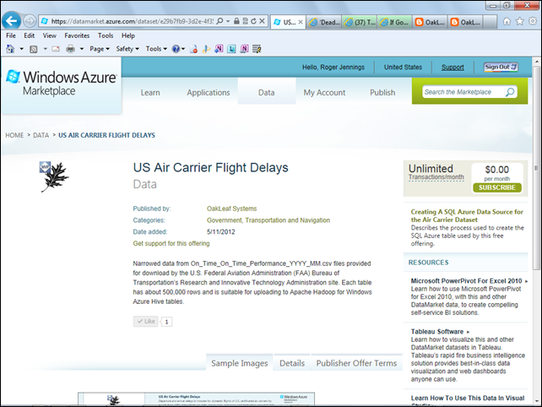This screenshot has height=407, width=542.
Task: Expand the Microsoft PowerPivot For Excel 2010 resource
Action: click(527, 281)
